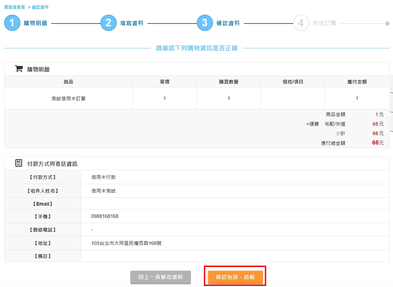Click the greyed step 4 circle icon

click(301, 23)
